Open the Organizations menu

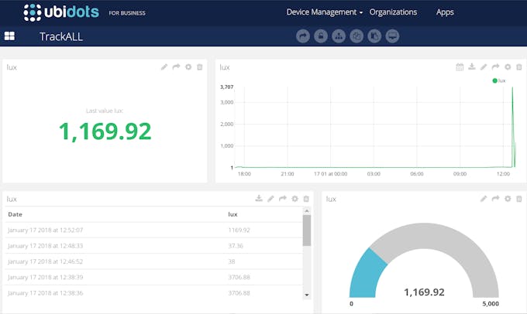(393, 12)
